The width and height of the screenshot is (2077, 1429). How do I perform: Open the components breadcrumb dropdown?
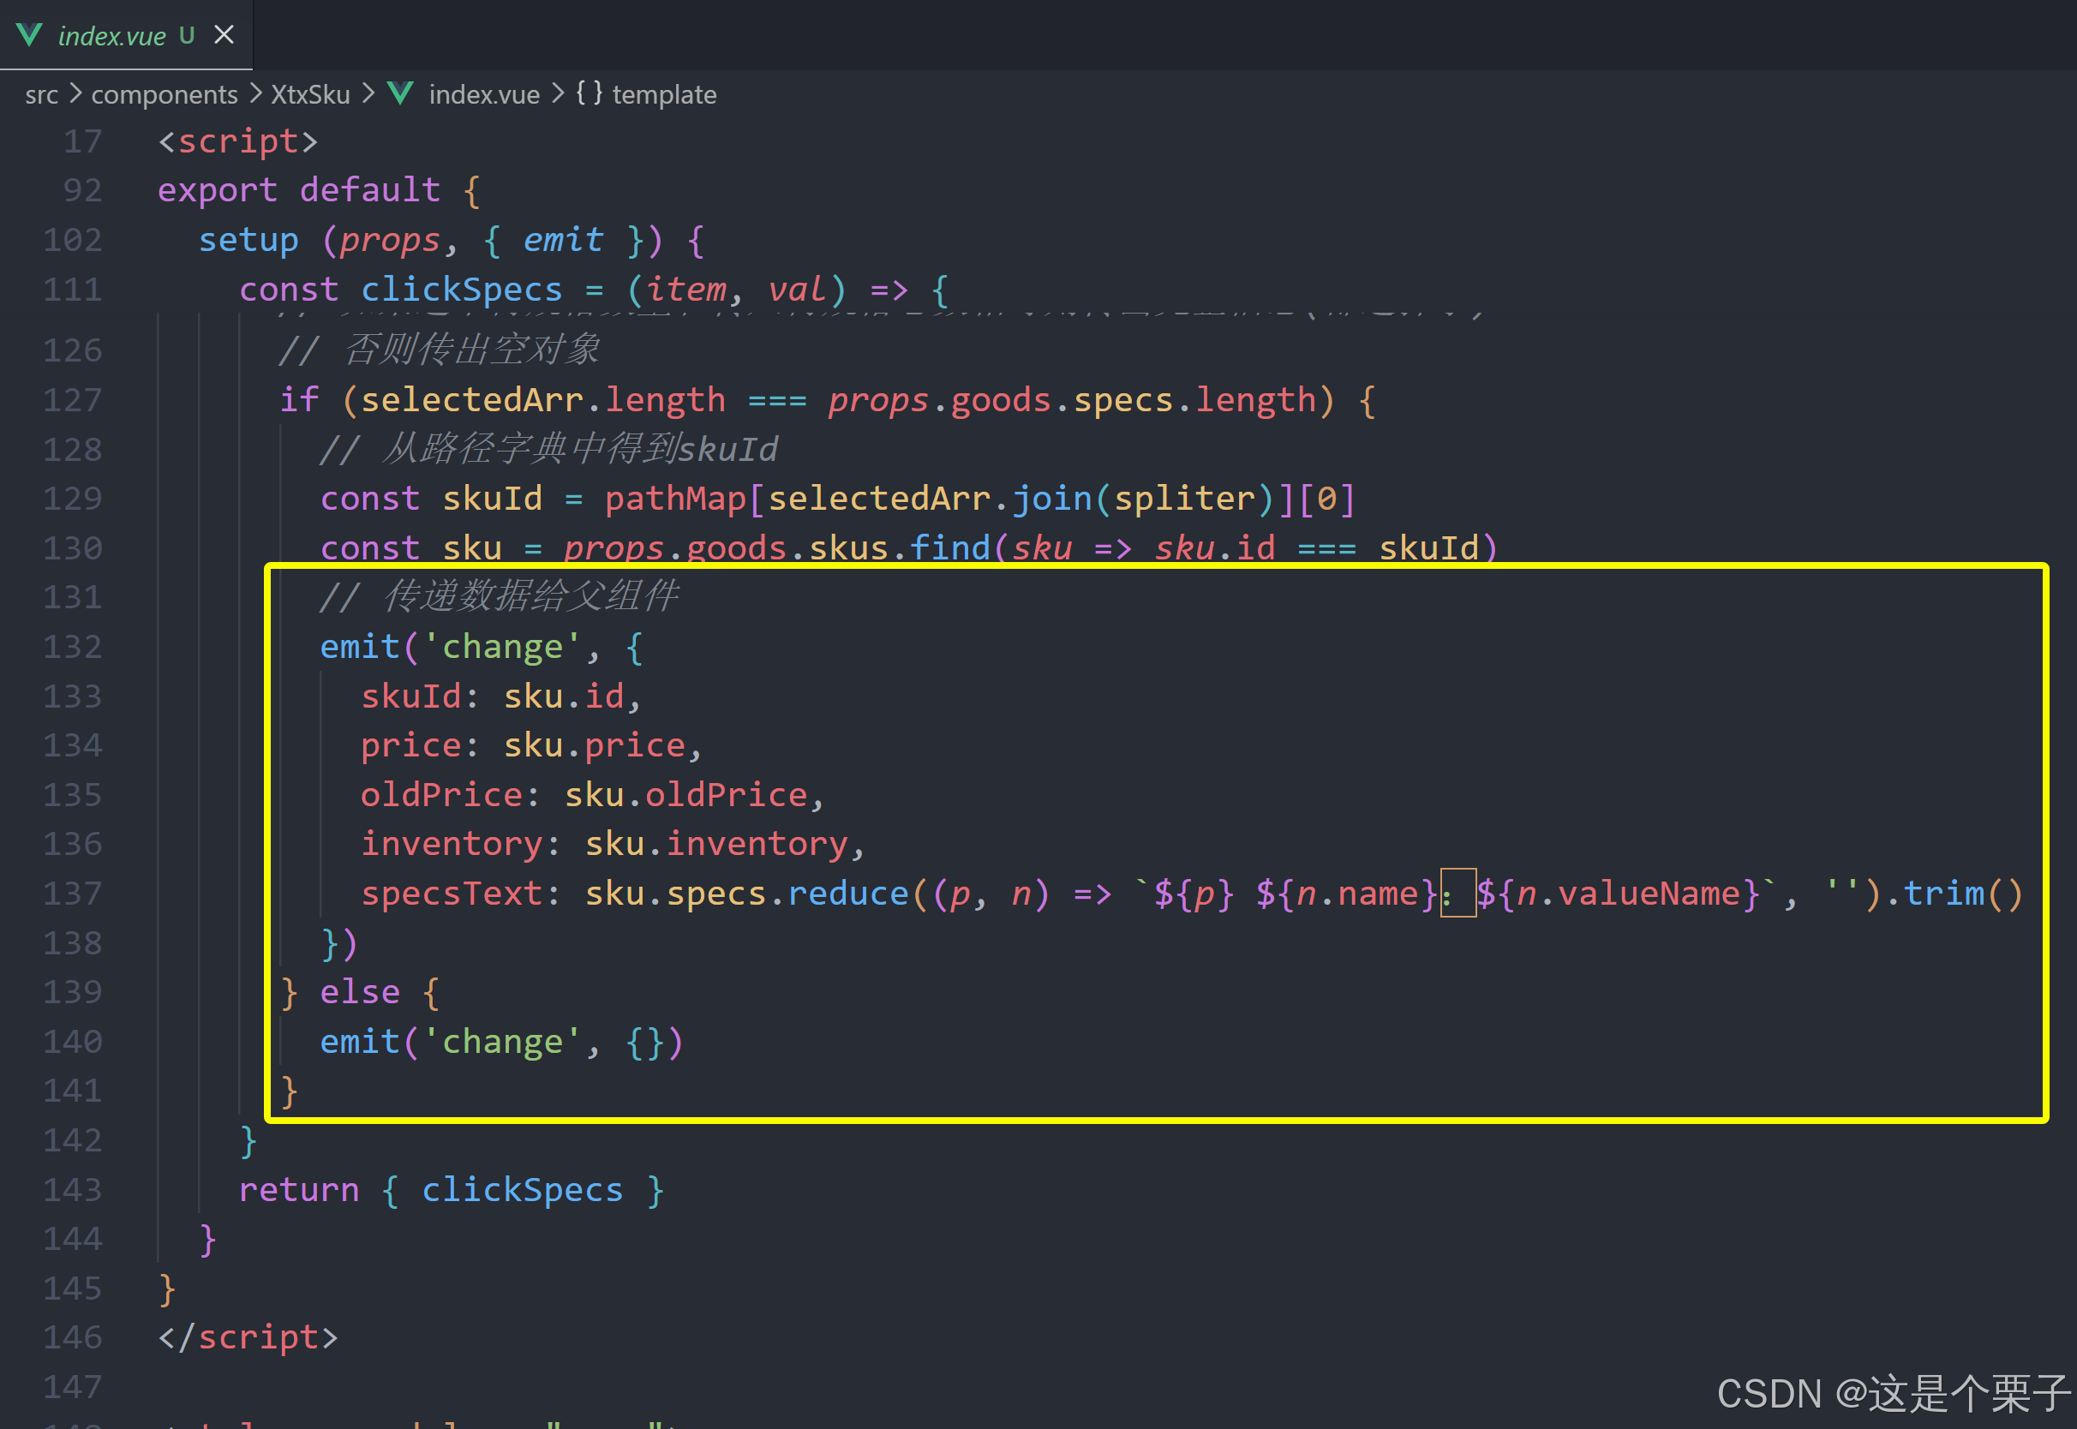164,94
